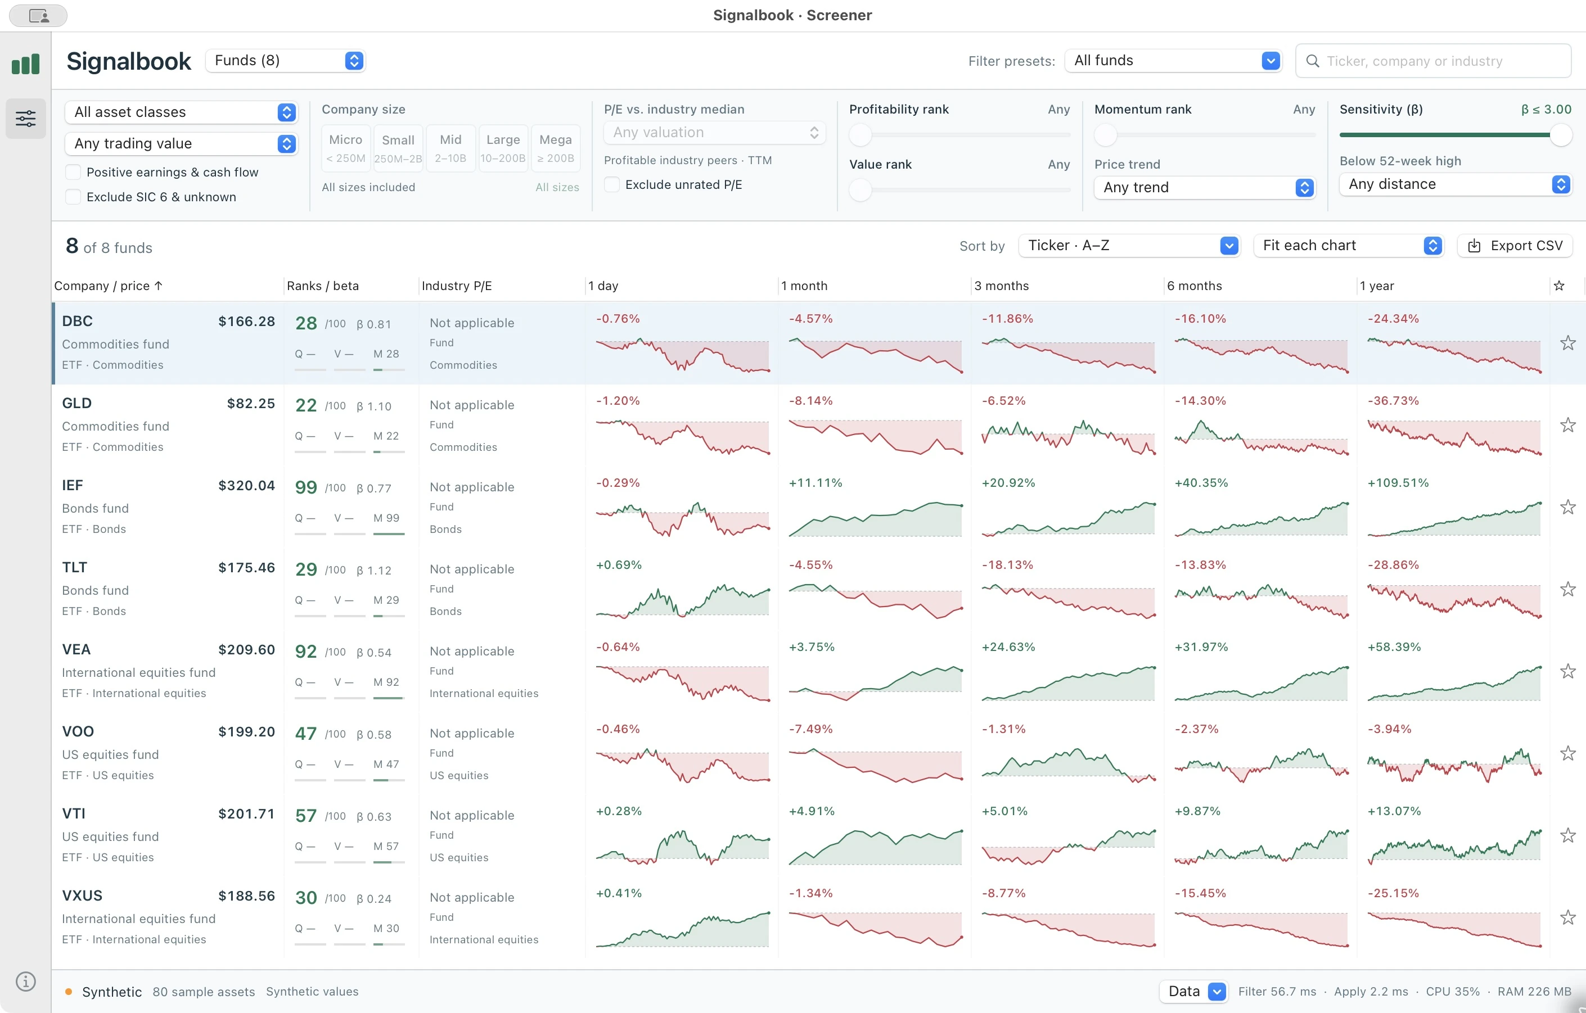Click the sidebar toggle icon in title bar
Viewport: 1586px width, 1013px height.
[x=38, y=16]
